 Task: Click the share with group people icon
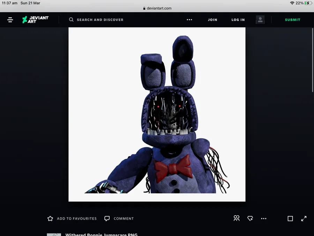tap(237, 218)
